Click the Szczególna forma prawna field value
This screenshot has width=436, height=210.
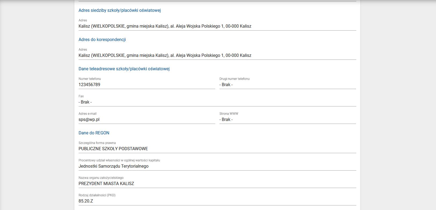pyautogui.click(x=113, y=149)
